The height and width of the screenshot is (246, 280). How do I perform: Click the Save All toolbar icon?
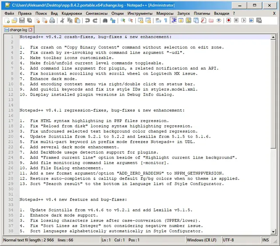pyautogui.click(x=29, y=21)
